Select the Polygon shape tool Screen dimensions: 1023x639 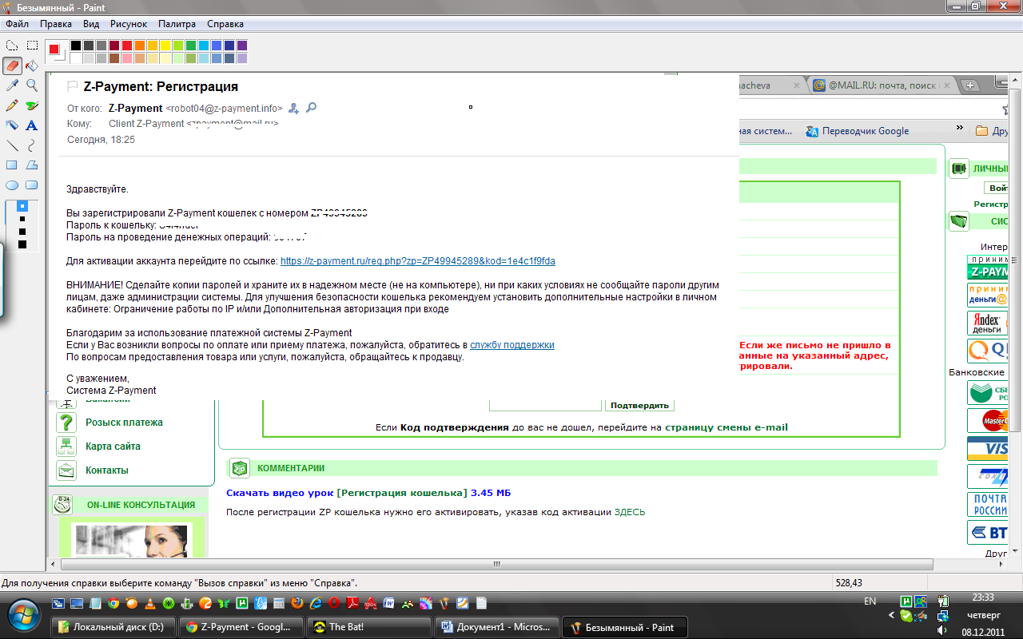(32, 165)
